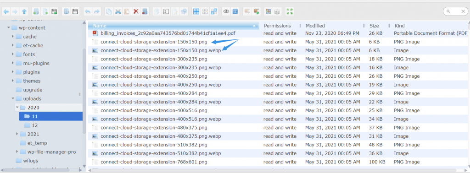
Task: Collapse the wp-content folder tree
Action: click(8, 28)
